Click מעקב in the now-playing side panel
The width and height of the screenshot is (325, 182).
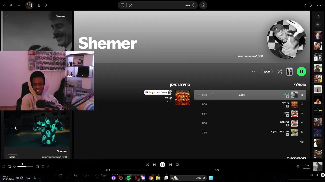pos(12,157)
